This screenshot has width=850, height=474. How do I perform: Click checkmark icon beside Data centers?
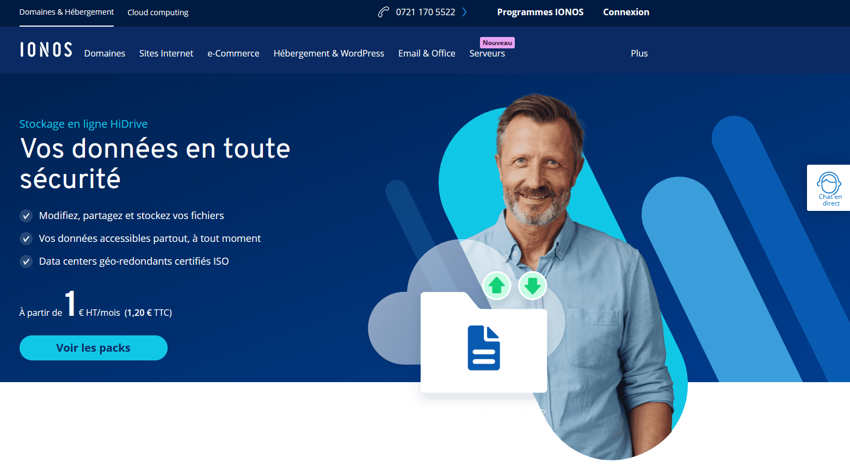tap(26, 261)
